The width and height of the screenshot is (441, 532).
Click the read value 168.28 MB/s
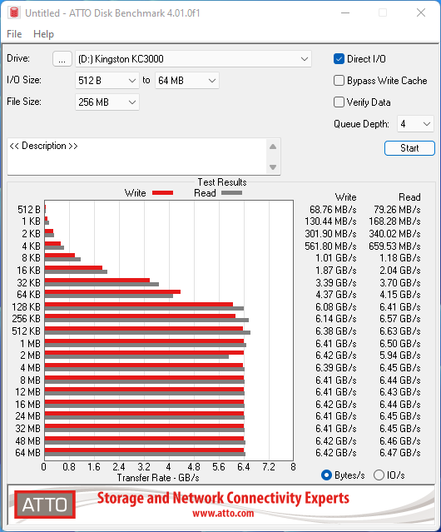coord(394,221)
